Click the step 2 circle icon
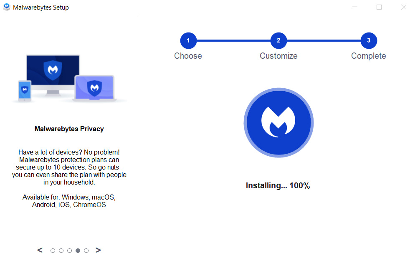 click(x=278, y=40)
